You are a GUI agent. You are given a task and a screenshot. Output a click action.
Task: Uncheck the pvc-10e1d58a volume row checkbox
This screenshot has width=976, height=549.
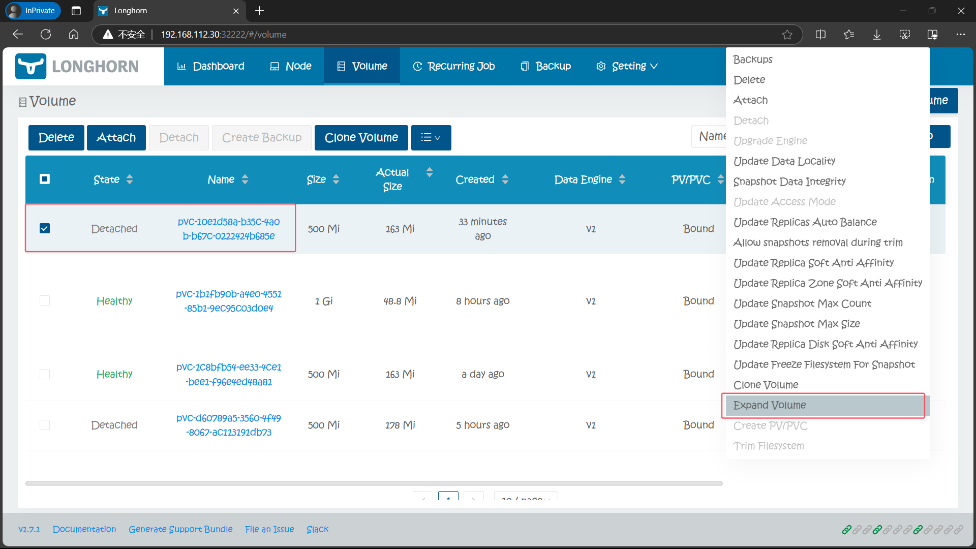(x=45, y=228)
